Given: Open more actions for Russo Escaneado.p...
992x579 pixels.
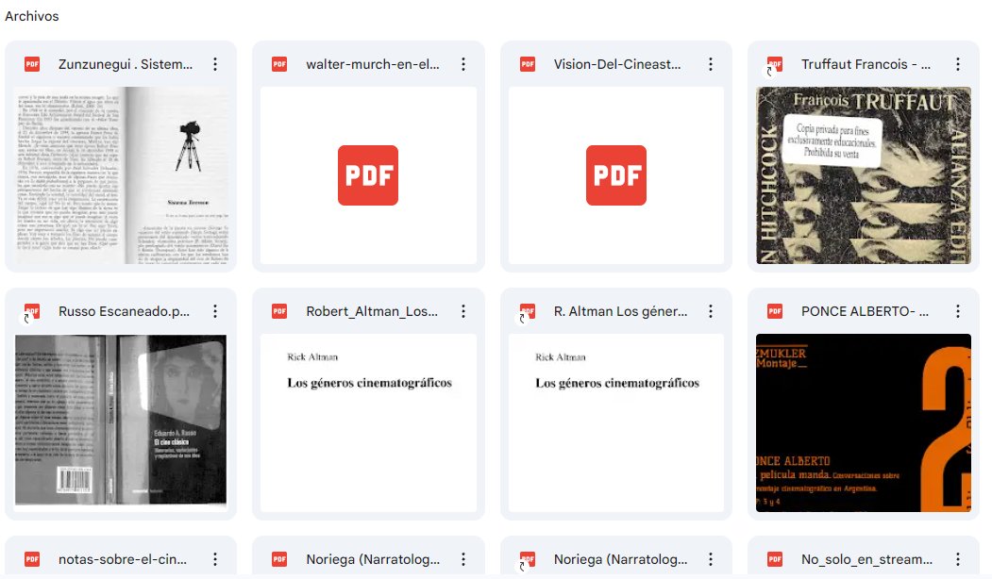Looking at the screenshot, I should (215, 311).
